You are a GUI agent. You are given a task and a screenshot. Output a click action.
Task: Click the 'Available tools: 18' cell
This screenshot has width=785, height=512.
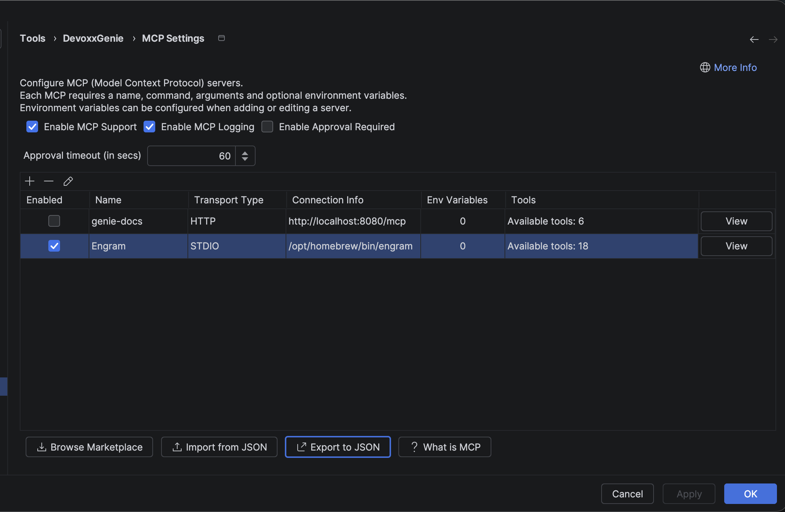[x=602, y=246]
